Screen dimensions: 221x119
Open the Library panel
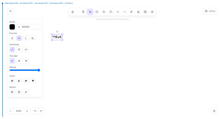(210, 11)
